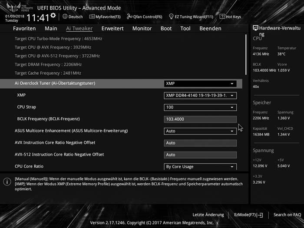Open the CPU Strap dropdown

click(x=200, y=107)
